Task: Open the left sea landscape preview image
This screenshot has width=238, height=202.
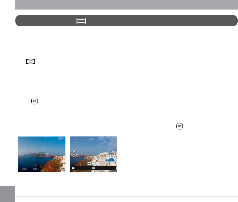Action: pos(42,154)
